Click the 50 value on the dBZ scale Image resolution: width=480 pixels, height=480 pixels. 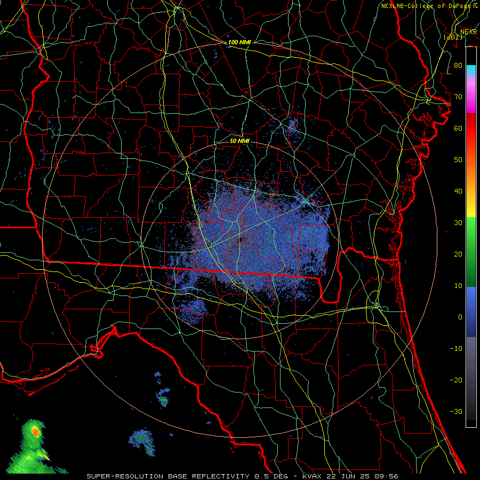tap(458, 160)
